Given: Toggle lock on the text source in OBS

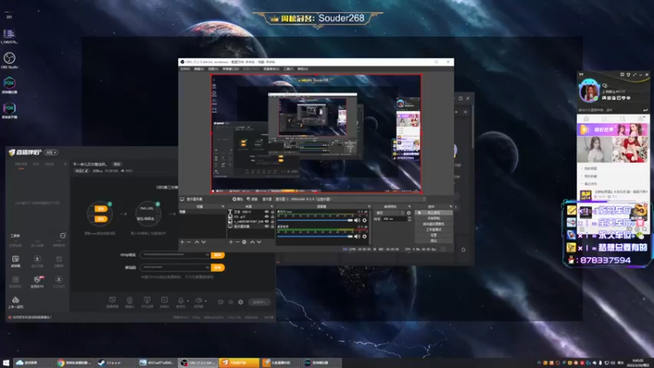Looking at the screenshot, I should click(x=272, y=212).
